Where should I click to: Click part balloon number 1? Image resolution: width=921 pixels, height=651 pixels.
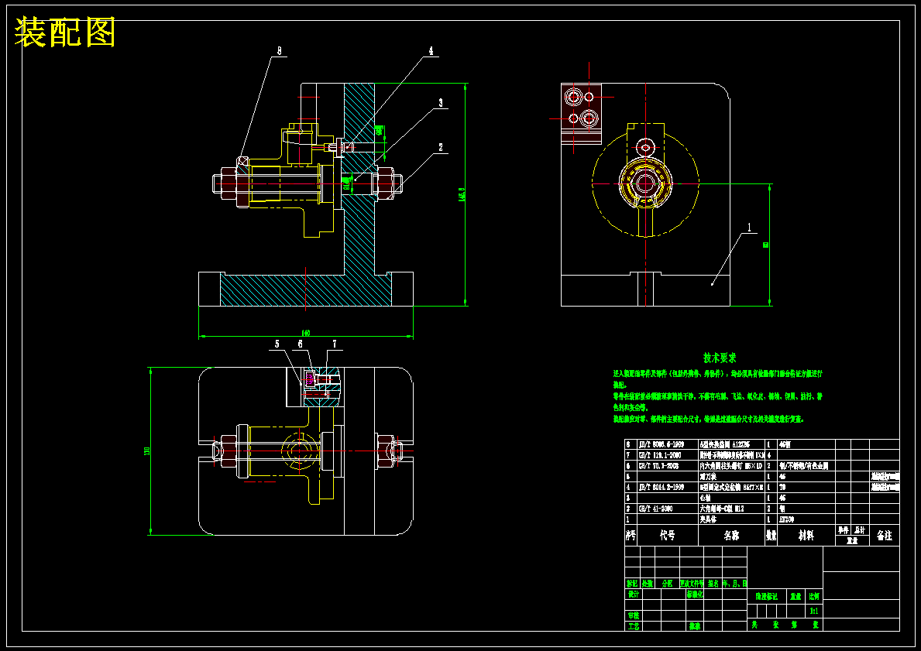pos(749,226)
